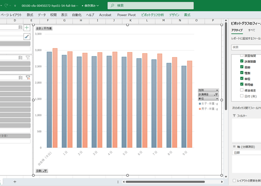The width and height of the screenshot is (261, 186).
Task: Click the 出生時 (0日) axis label
Action: point(45,159)
